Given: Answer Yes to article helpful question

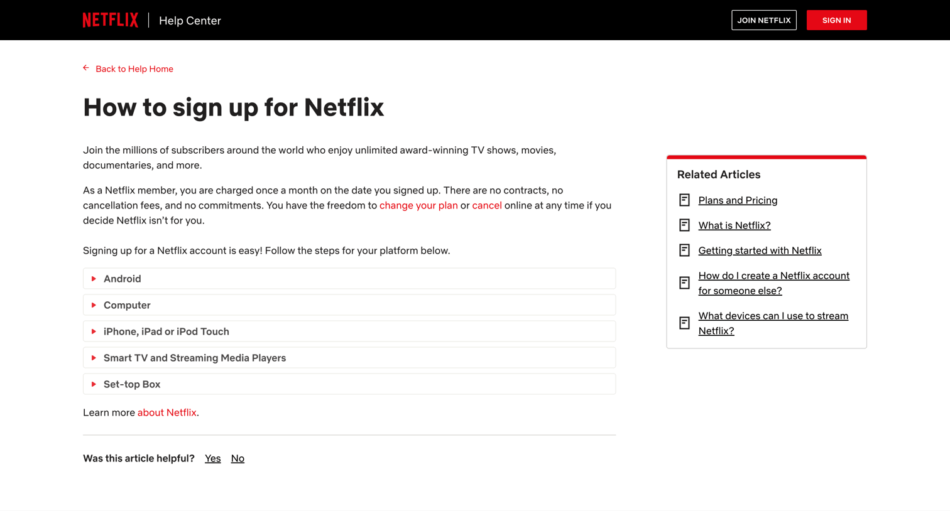Looking at the screenshot, I should coord(213,458).
